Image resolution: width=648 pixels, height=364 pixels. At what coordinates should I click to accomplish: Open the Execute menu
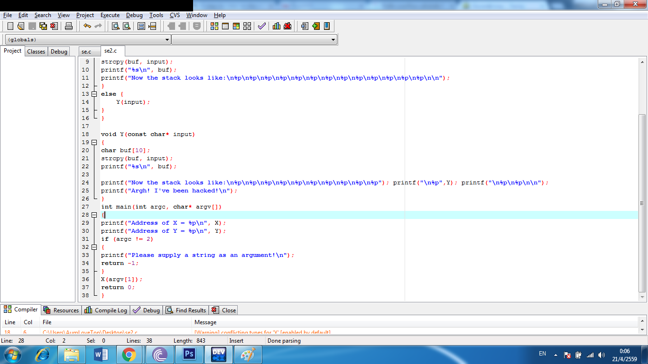tap(110, 15)
